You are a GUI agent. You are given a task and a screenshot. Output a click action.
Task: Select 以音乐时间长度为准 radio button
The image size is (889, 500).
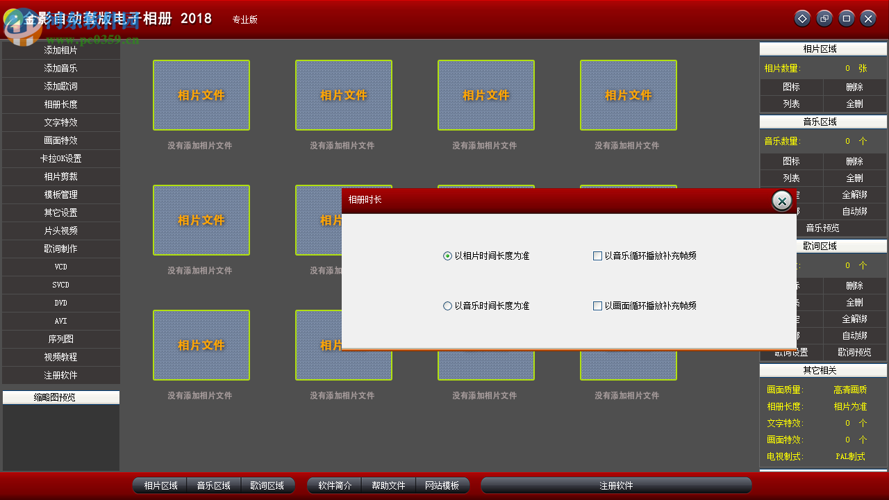point(486,306)
